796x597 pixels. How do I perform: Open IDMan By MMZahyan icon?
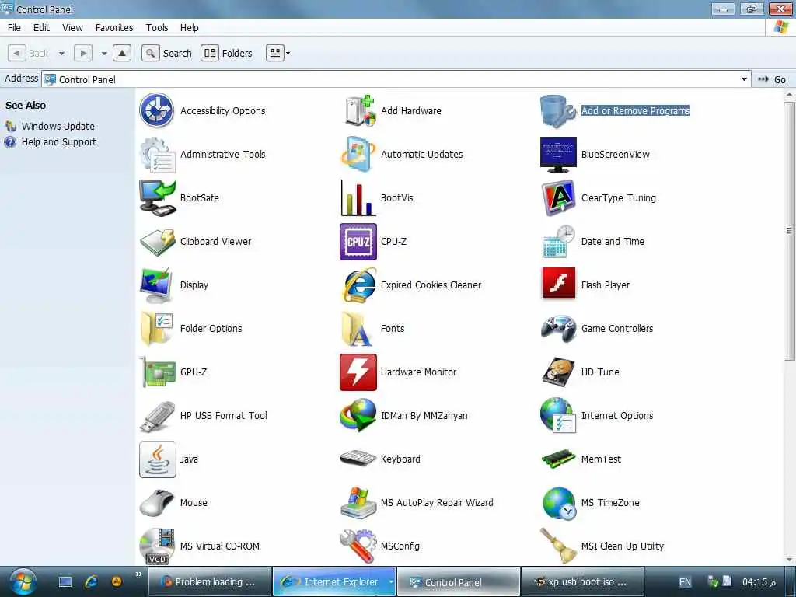[358, 415]
